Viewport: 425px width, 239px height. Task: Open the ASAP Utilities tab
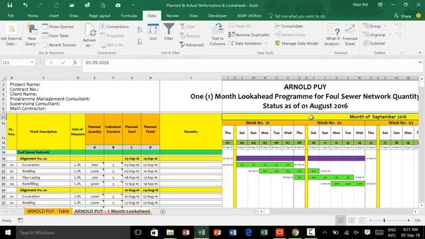tap(249, 16)
